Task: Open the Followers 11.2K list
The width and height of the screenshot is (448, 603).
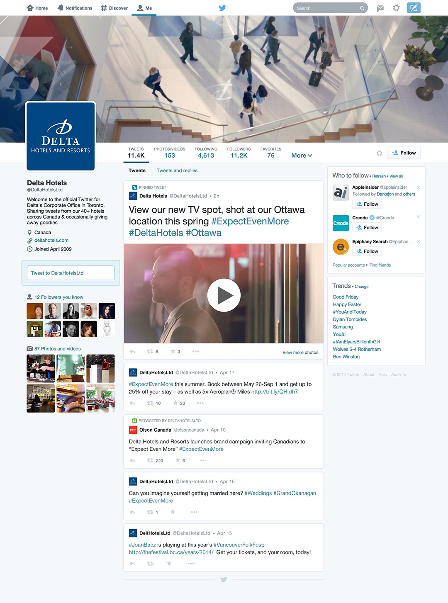Action: coord(239,153)
